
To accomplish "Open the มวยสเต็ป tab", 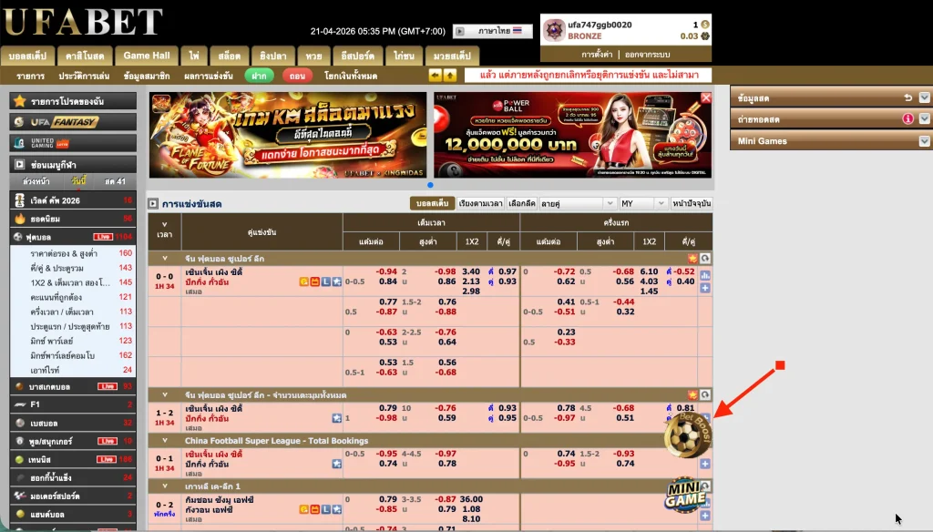I will click(452, 56).
